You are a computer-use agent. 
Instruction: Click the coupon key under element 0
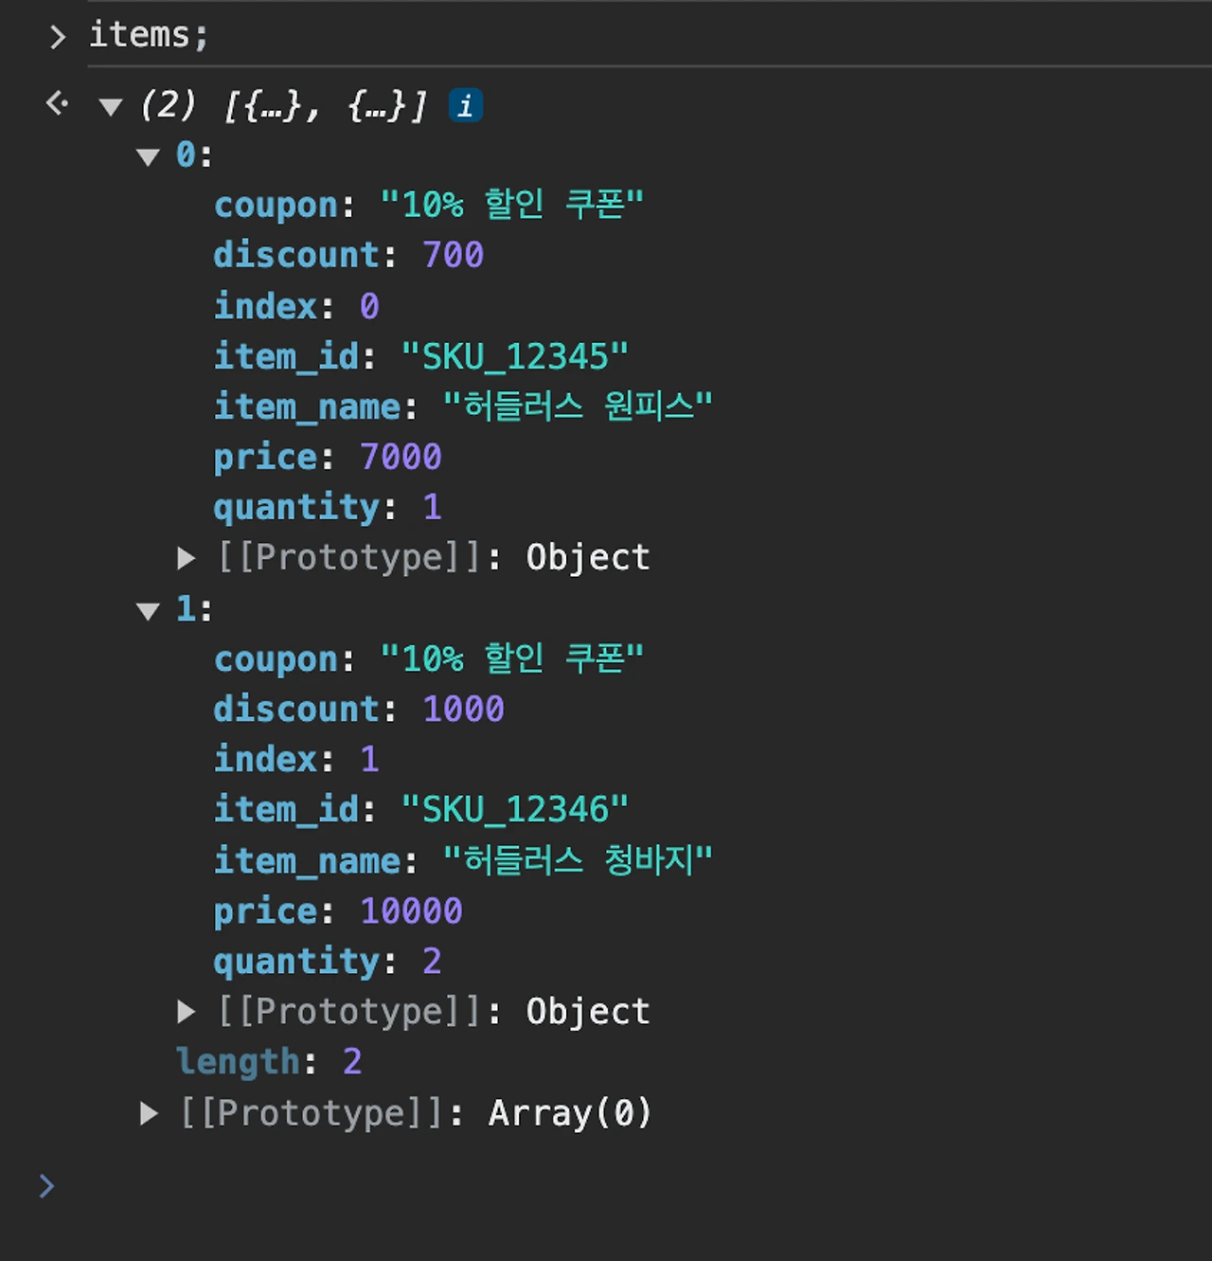click(x=276, y=205)
